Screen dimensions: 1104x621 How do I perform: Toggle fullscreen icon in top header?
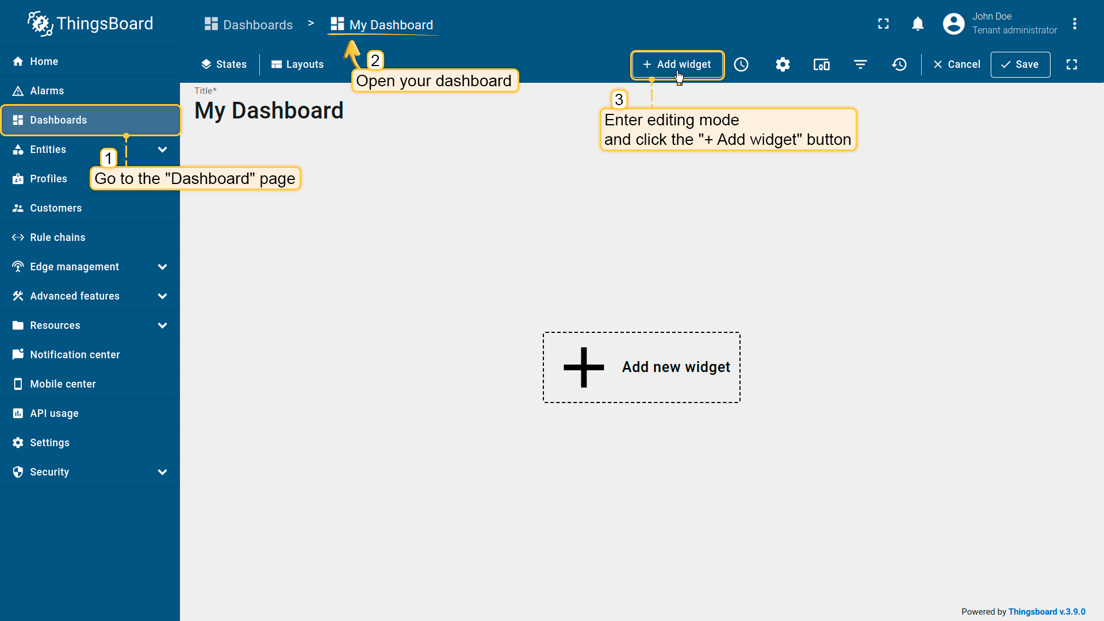pyautogui.click(x=883, y=24)
